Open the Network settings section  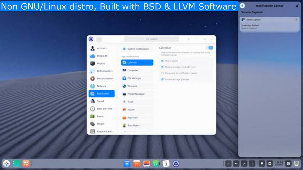(101, 86)
